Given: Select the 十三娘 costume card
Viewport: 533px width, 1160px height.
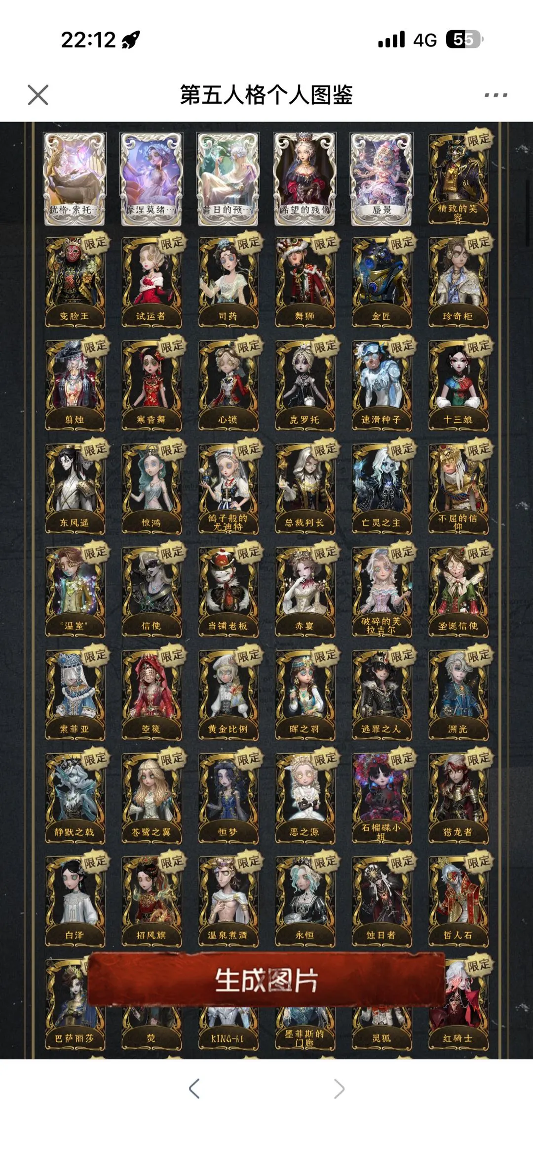Looking at the screenshot, I should [458, 386].
